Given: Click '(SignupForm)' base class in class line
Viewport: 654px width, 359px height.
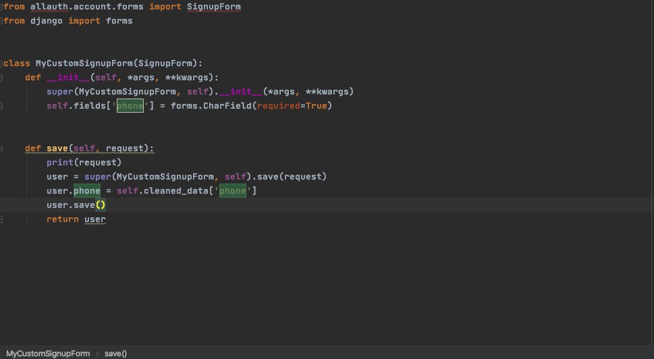Looking at the screenshot, I should (165, 63).
